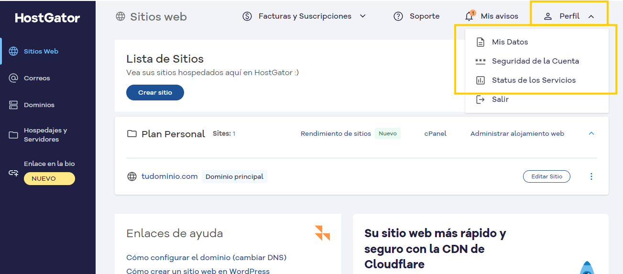Open Status de los Servicios
Image resolution: width=623 pixels, height=274 pixels.
pyautogui.click(x=534, y=80)
